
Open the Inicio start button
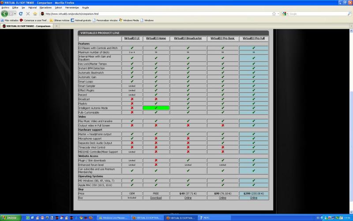(x=10, y=218)
